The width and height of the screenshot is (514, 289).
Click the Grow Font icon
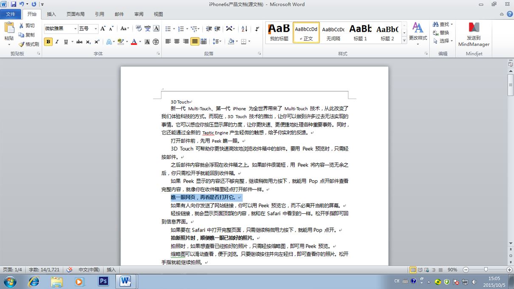coord(103,28)
